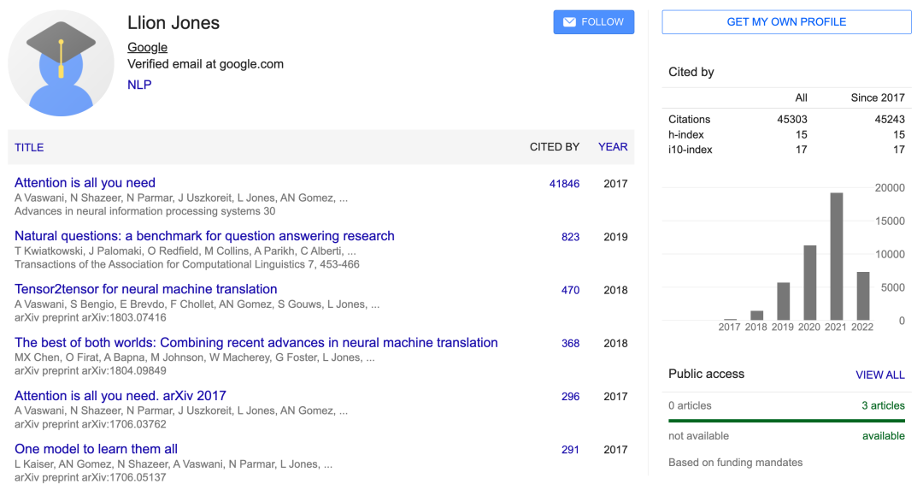Click the graduation cap profile avatar
Image resolution: width=923 pixels, height=490 pixels.
click(x=61, y=63)
